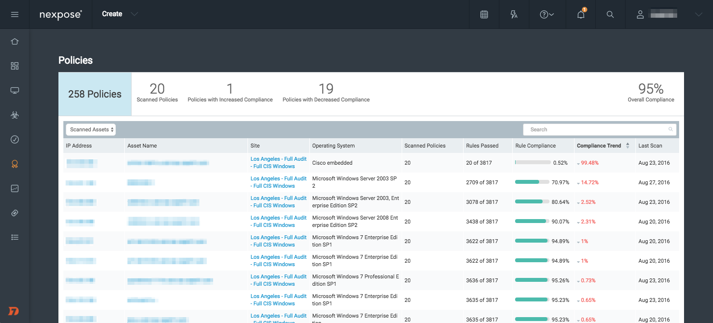Select the 258 Policies tab
This screenshot has width=713, height=323.
[x=95, y=94]
